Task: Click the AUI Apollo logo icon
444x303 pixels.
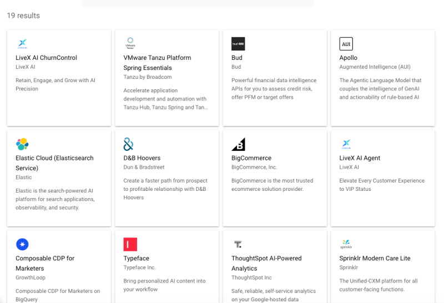Action: pyautogui.click(x=346, y=44)
